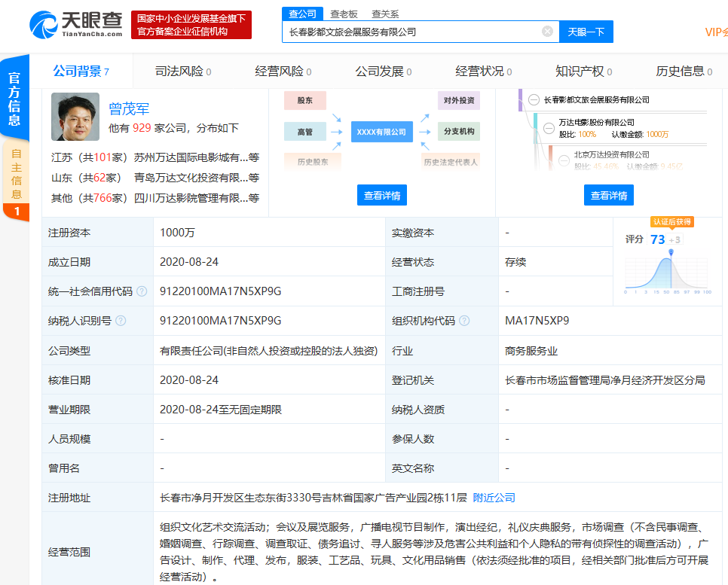Viewport: 728px width, 585px height.
Task: Click the XXXX有限公司 center box
Action: (381, 132)
